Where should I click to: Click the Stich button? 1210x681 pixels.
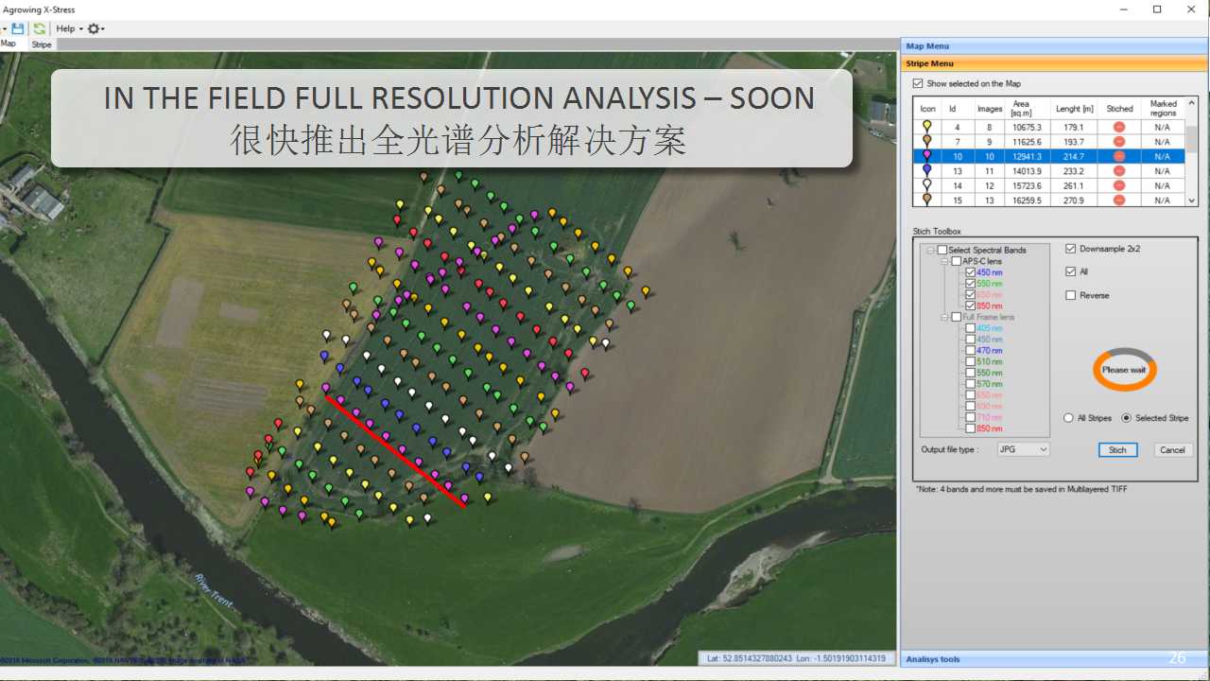1117,449
